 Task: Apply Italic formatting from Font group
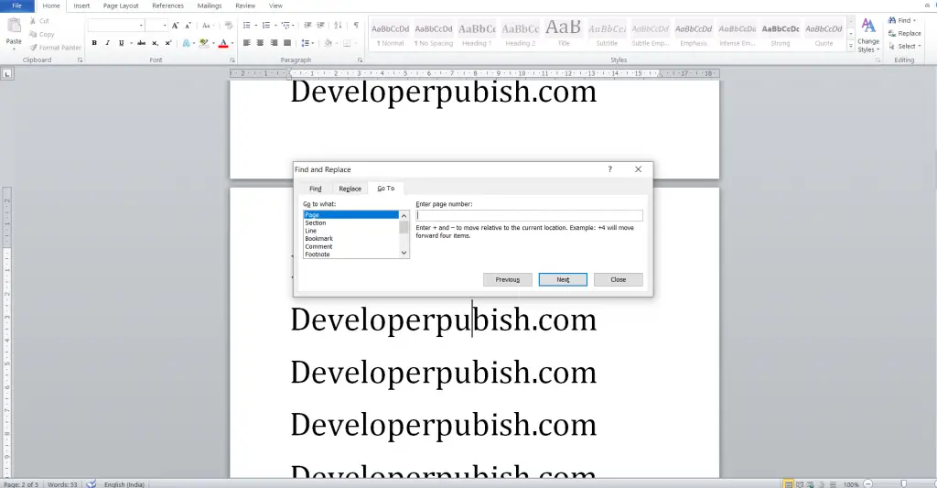107,43
